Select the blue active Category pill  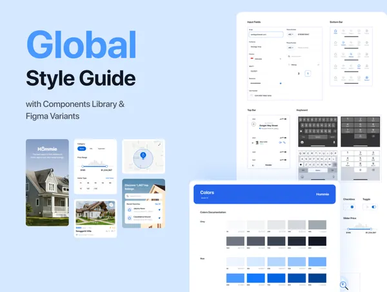click(82, 149)
